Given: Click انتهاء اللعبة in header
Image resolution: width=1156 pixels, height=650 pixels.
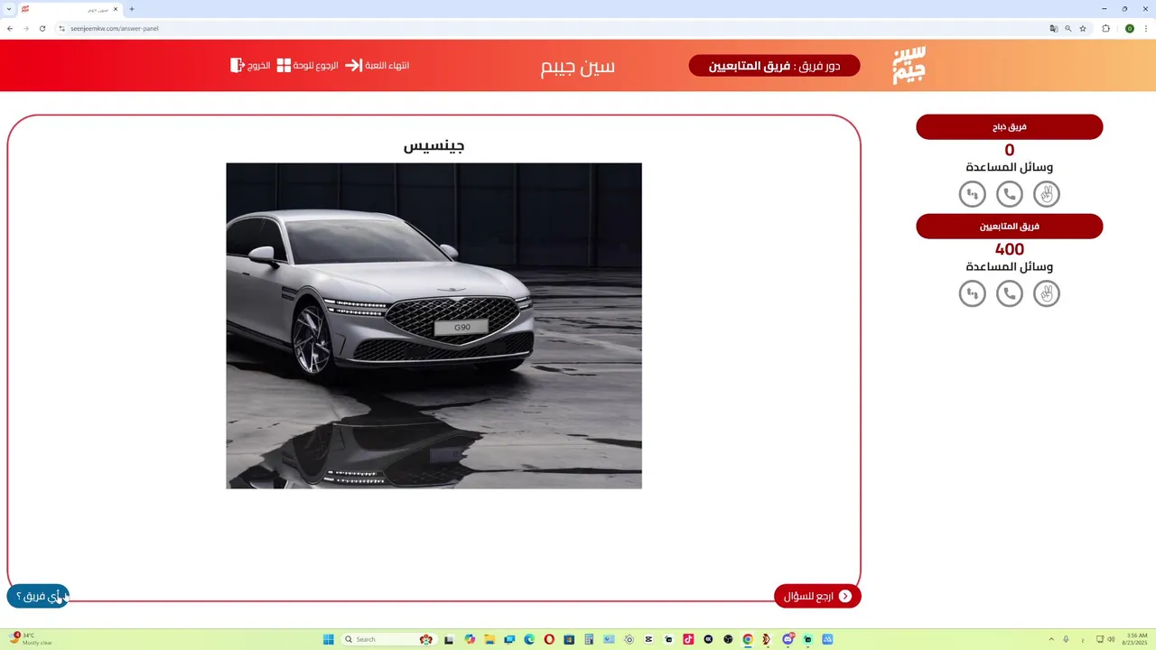Looking at the screenshot, I should pyautogui.click(x=378, y=65).
